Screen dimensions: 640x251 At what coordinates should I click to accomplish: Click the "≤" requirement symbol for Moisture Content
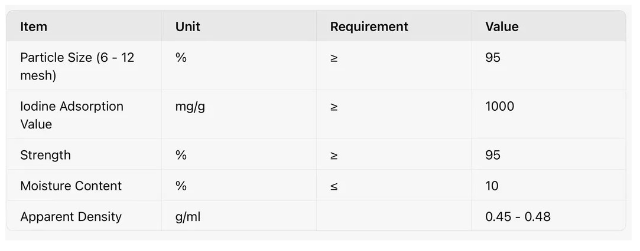pyautogui.click(x=334, y=186)
